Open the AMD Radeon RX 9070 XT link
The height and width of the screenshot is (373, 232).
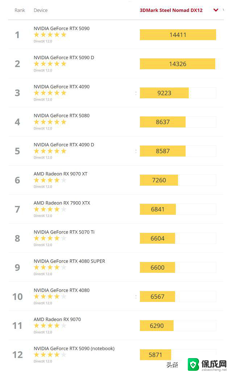(60, 174)
